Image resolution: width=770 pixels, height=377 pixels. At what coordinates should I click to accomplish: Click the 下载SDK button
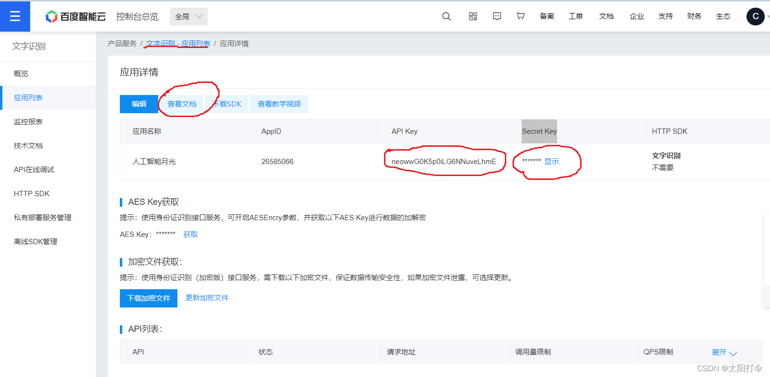coord(227,104)
